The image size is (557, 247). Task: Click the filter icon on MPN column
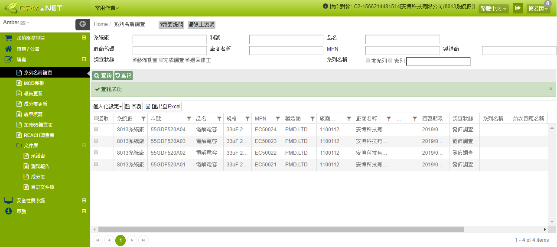(277, 119)
